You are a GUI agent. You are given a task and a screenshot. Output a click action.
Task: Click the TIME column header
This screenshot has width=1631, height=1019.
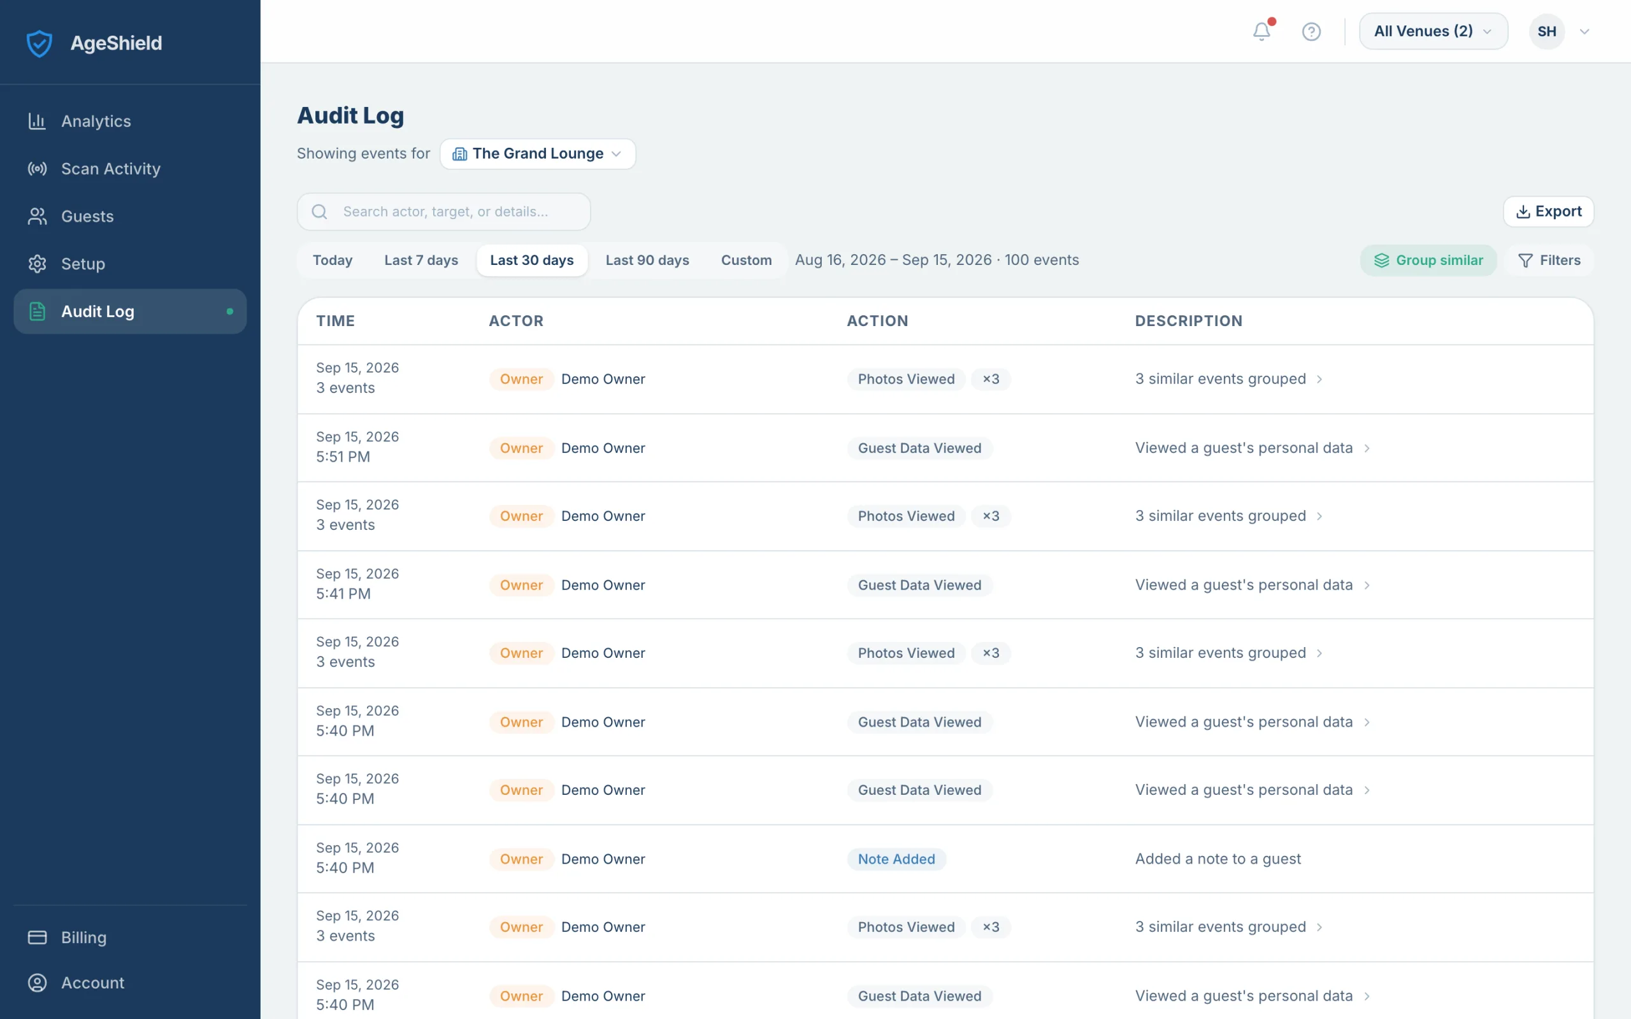336,321
